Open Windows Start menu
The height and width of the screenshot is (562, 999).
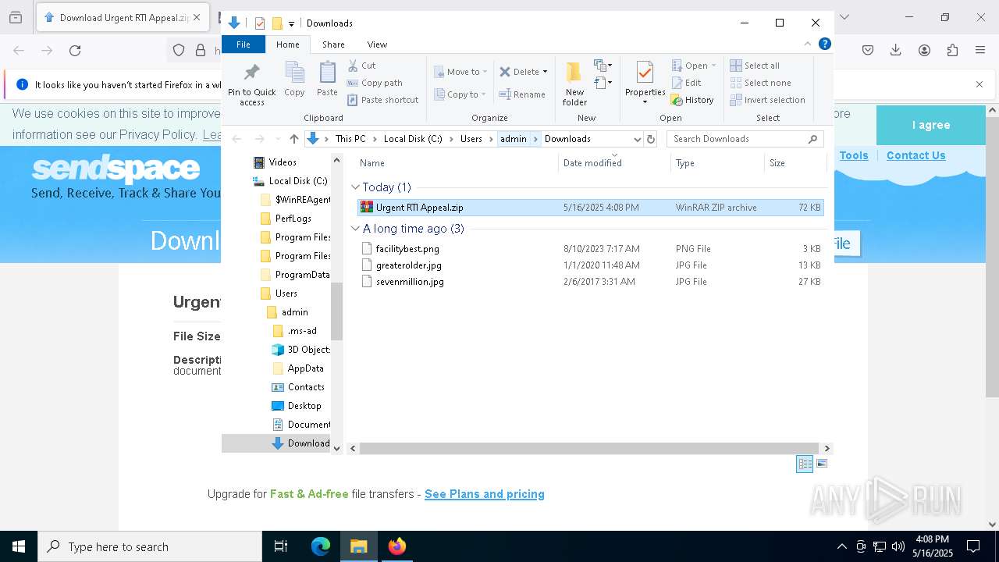(19, 546)
